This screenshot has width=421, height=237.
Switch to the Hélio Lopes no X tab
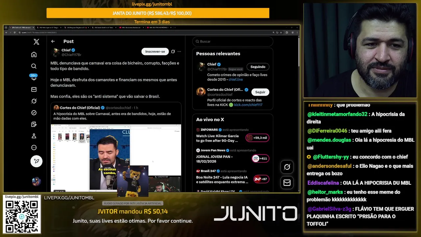49,28
